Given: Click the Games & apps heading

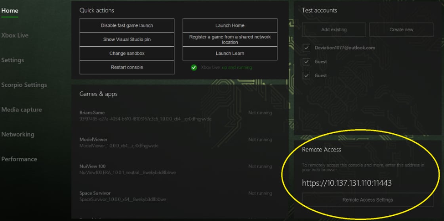Looking at the screenshot, I should pyautogui.click(x=98, y=94).
